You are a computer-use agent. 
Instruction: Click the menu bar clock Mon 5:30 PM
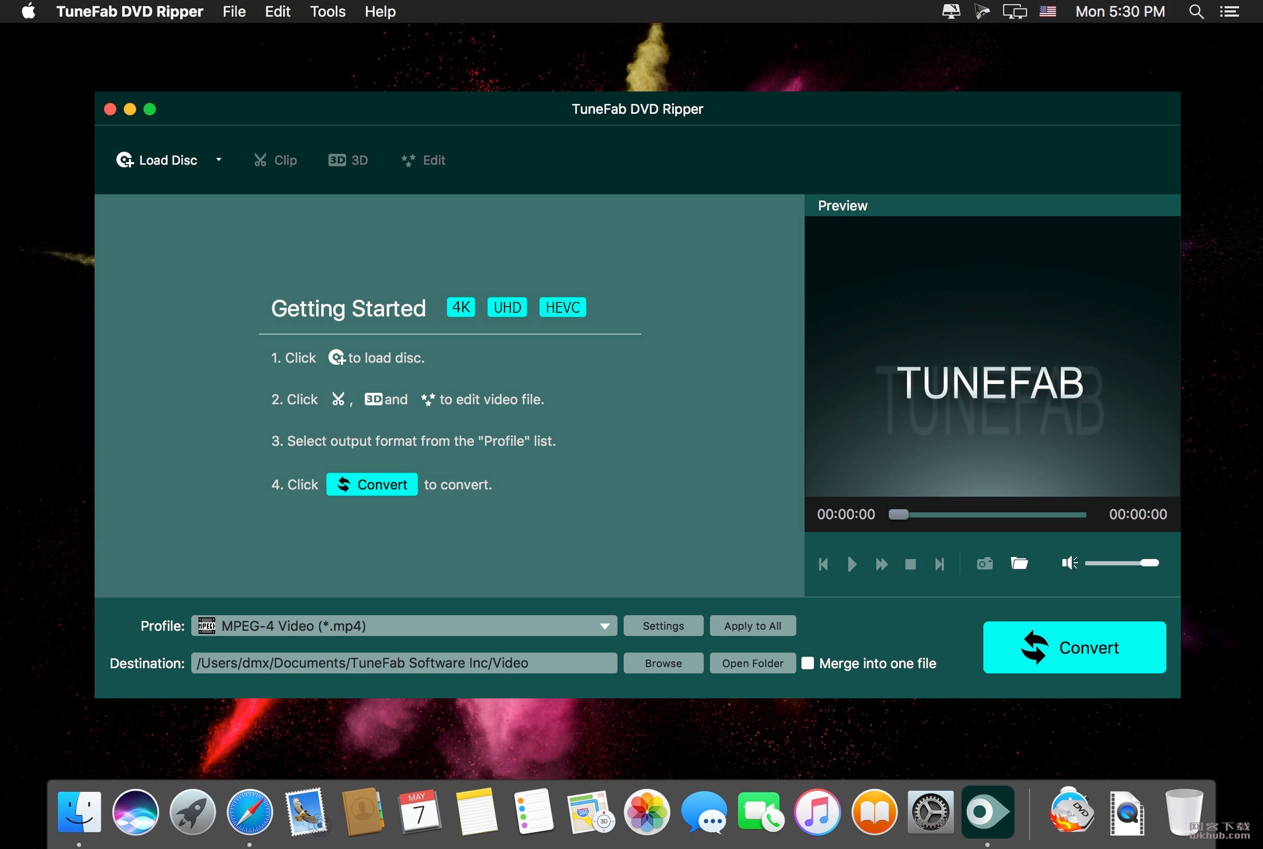point(1120,11)
